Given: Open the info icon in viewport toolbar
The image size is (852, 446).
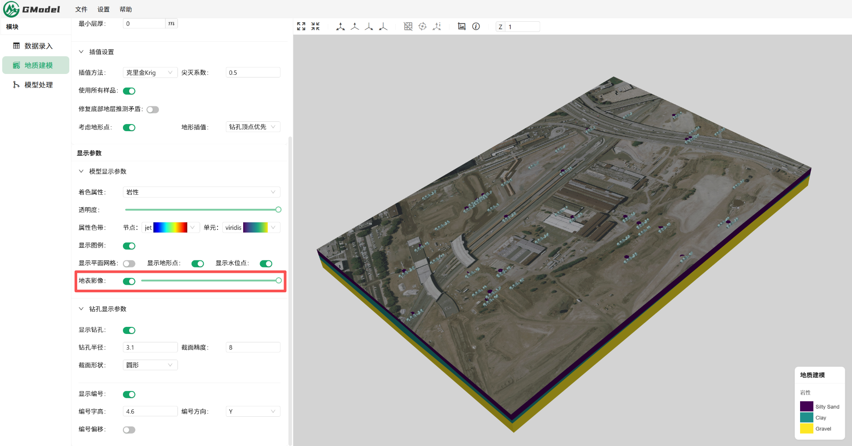Looking at the screenshot, I should tap(476, 27).
